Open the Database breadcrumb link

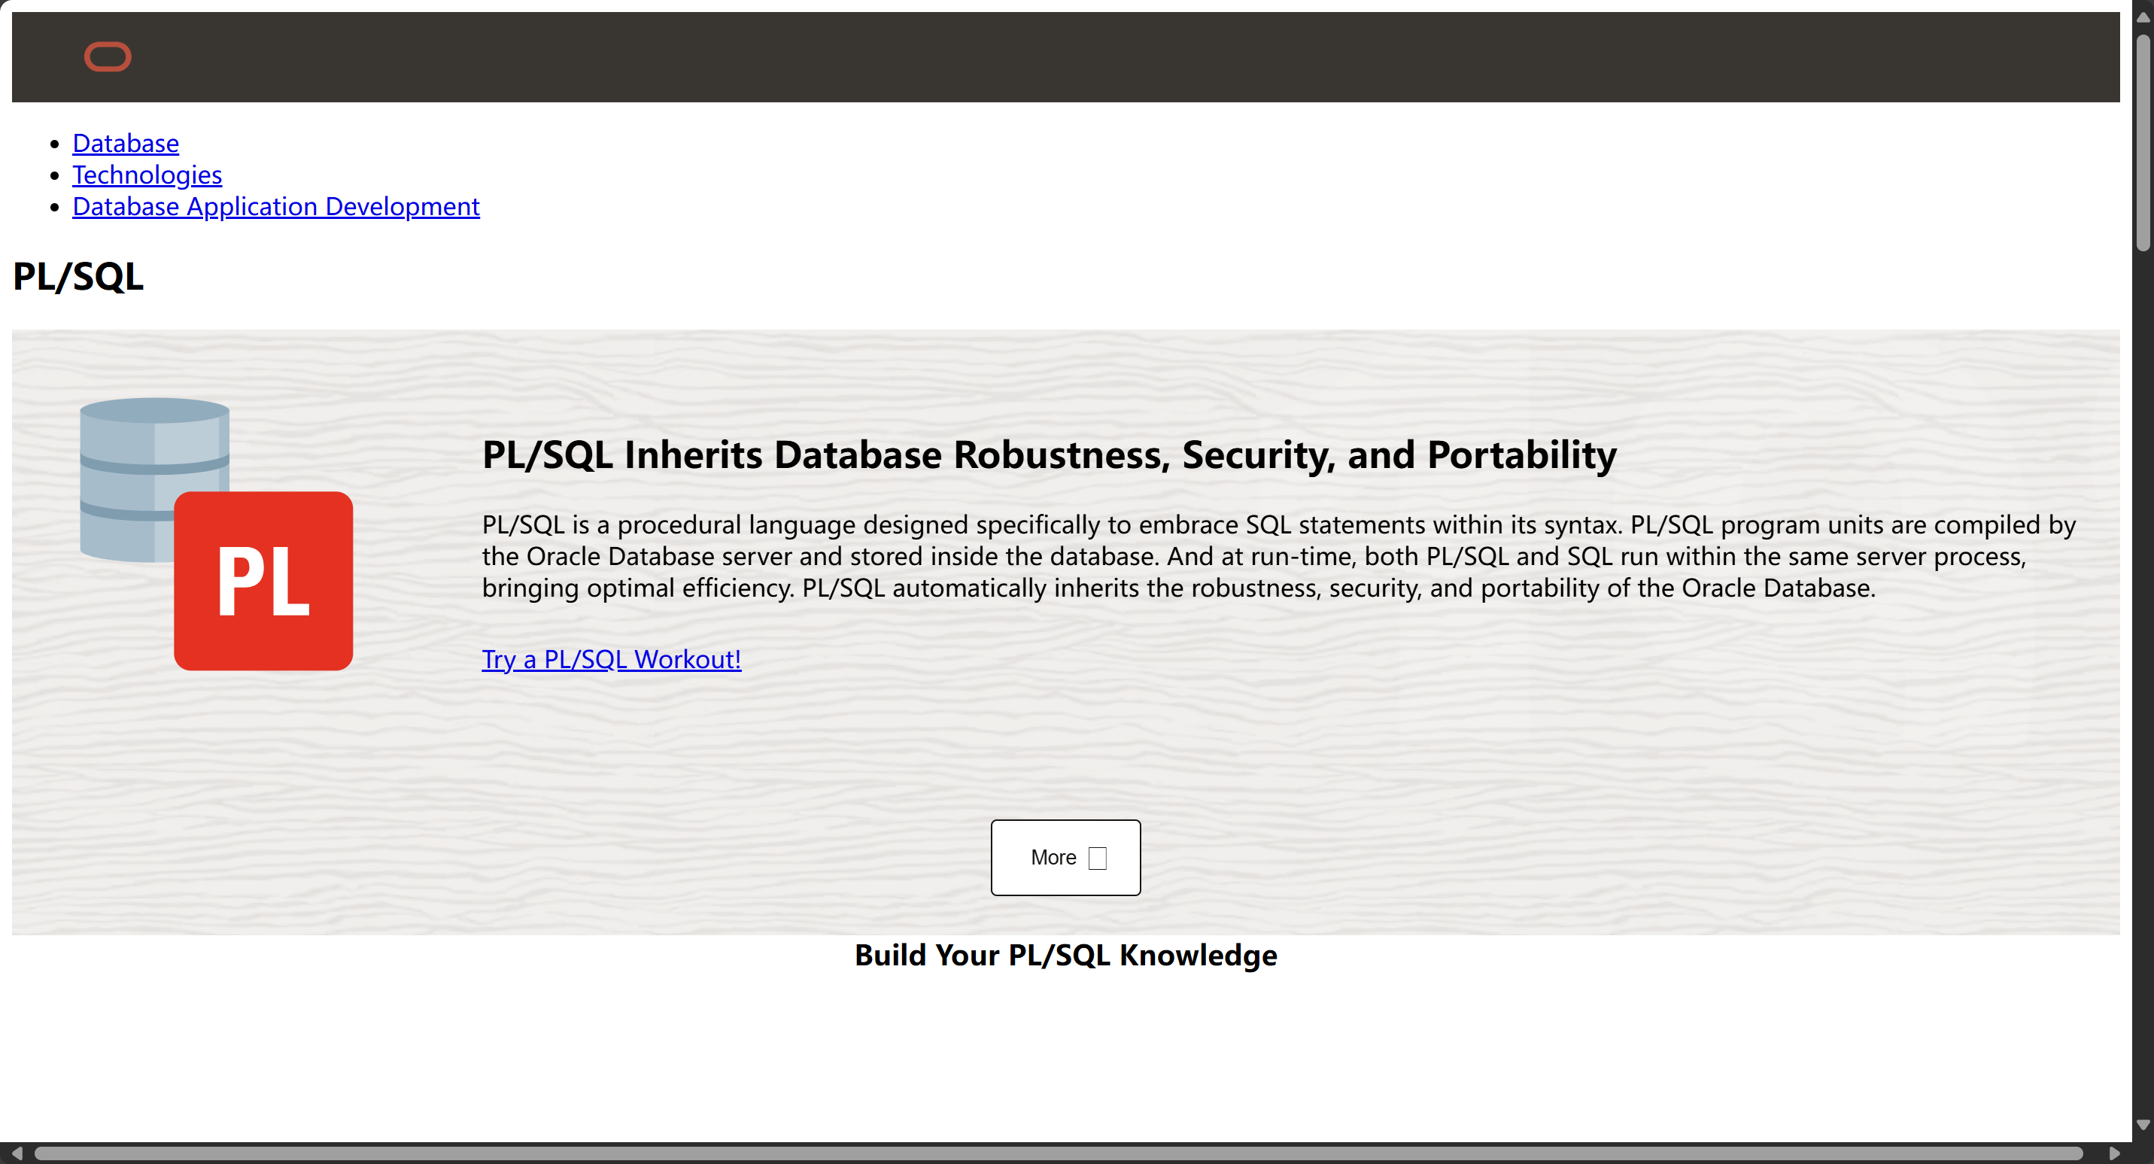point(126,143)
